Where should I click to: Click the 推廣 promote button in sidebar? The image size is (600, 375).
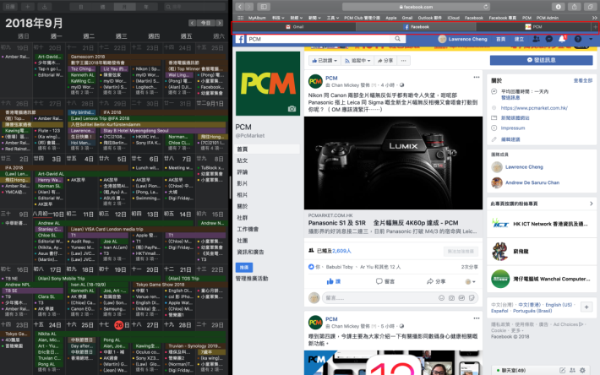click(244, 267)
